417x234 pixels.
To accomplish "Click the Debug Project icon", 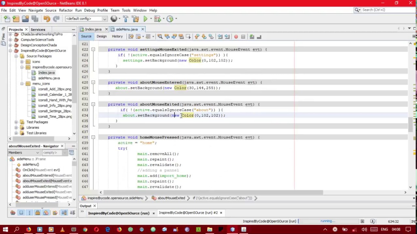I will click(x=158, y=19).
